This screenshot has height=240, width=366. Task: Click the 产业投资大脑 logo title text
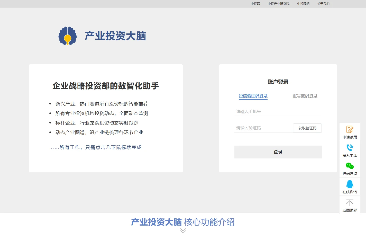click(x=115, y=36)
